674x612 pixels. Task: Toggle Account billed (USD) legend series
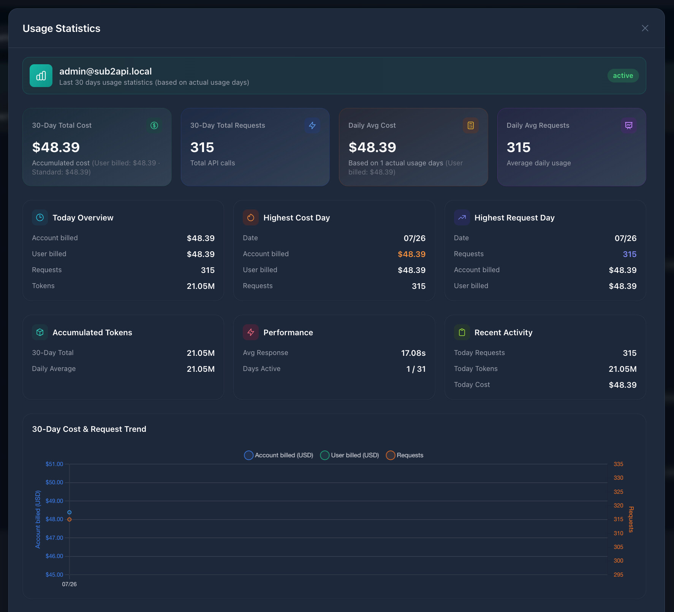(278, 455)
